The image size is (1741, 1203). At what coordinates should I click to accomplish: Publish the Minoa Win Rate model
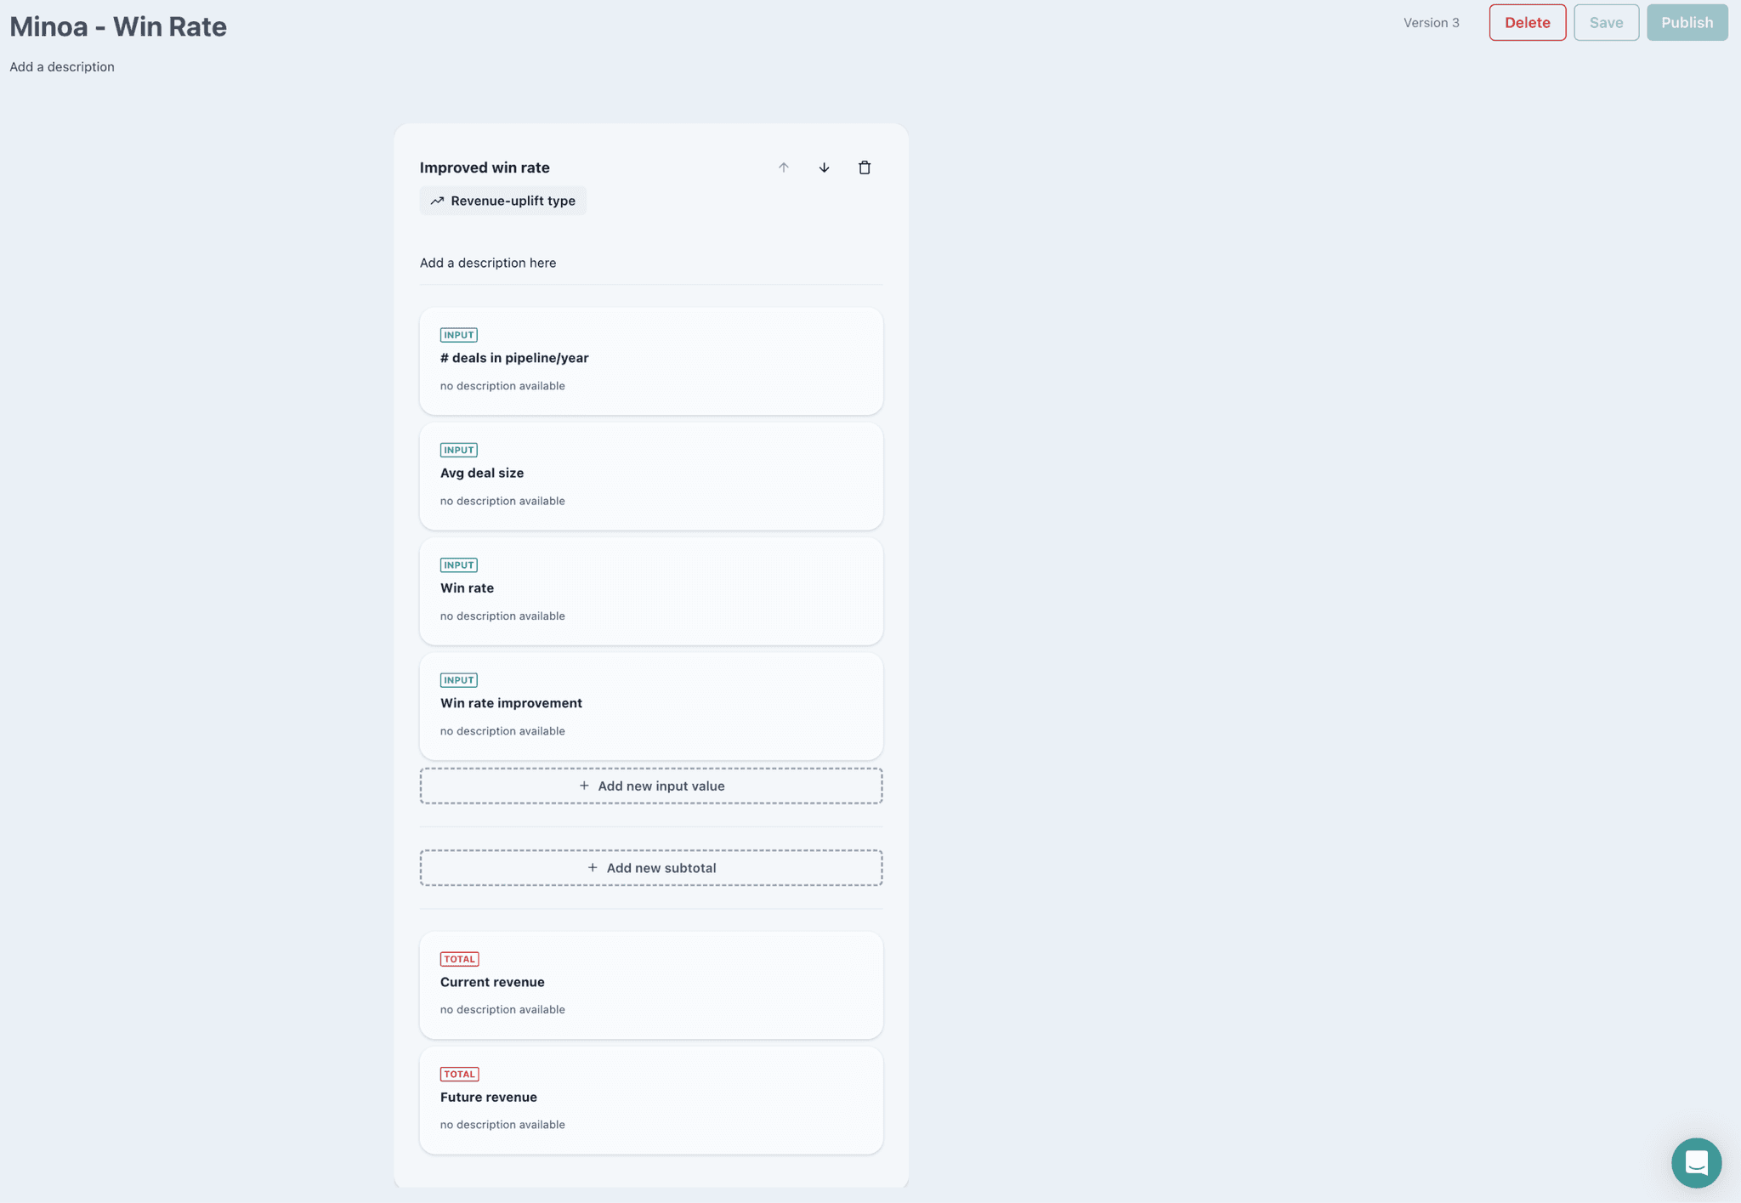(x=1687, y=23)
